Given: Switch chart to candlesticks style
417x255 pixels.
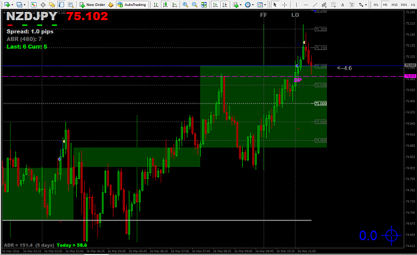Looking at the screenshot, I should (165, 5).
